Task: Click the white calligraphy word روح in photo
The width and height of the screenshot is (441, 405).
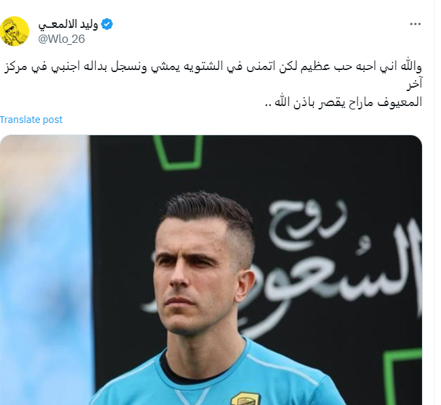Action: pos(306,224)
